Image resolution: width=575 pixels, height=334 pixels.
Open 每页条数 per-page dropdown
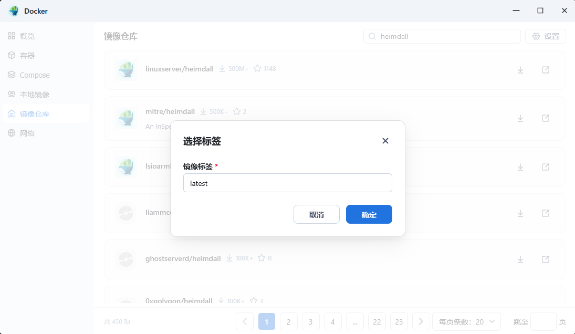point(466,321)
